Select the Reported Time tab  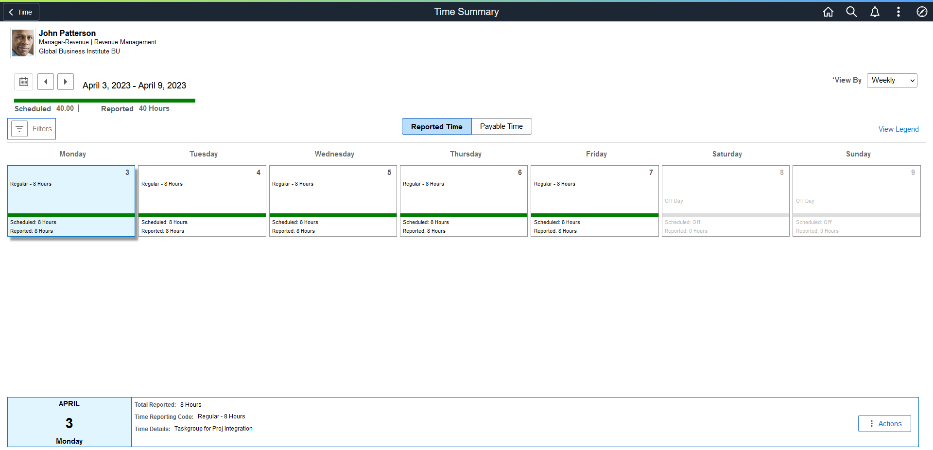[436, 126]
